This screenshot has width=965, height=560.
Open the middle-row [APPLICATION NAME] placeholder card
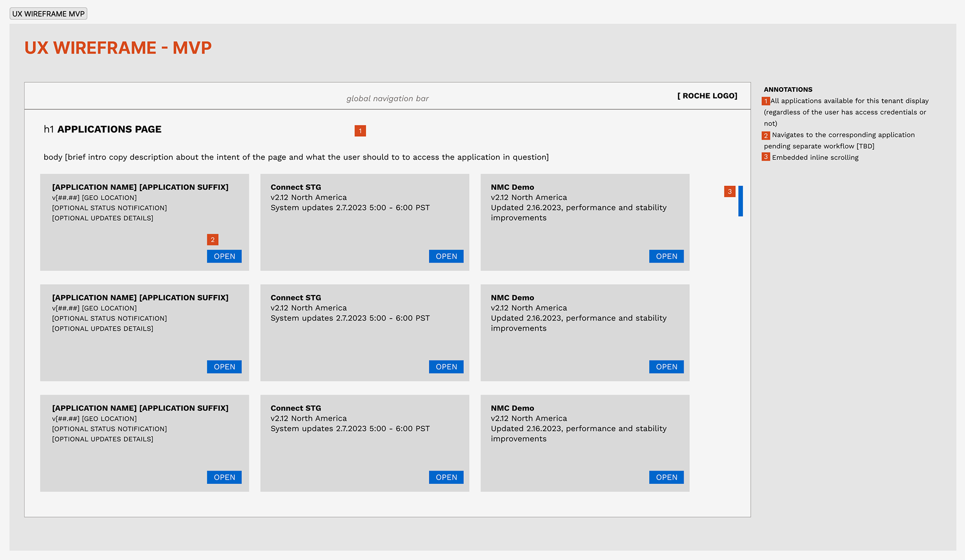tap(224, 367)
